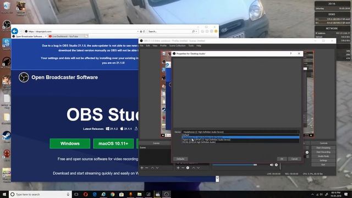Open the Edit menu in OBS
The height and width of the screenshot is (198, 352).
148,46
